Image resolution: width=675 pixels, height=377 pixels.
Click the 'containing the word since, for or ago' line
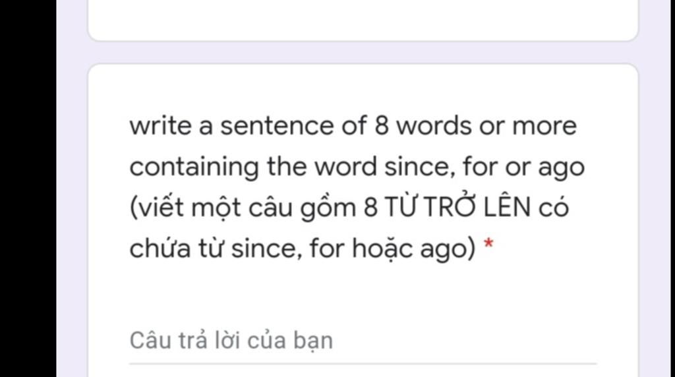tap(357, 167)
